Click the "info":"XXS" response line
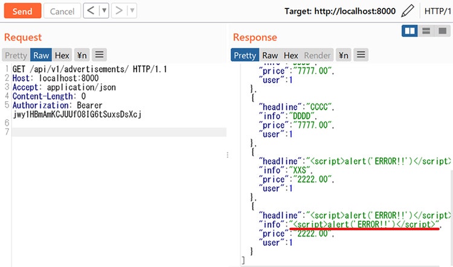453x267 pixels. coord(286,170)
